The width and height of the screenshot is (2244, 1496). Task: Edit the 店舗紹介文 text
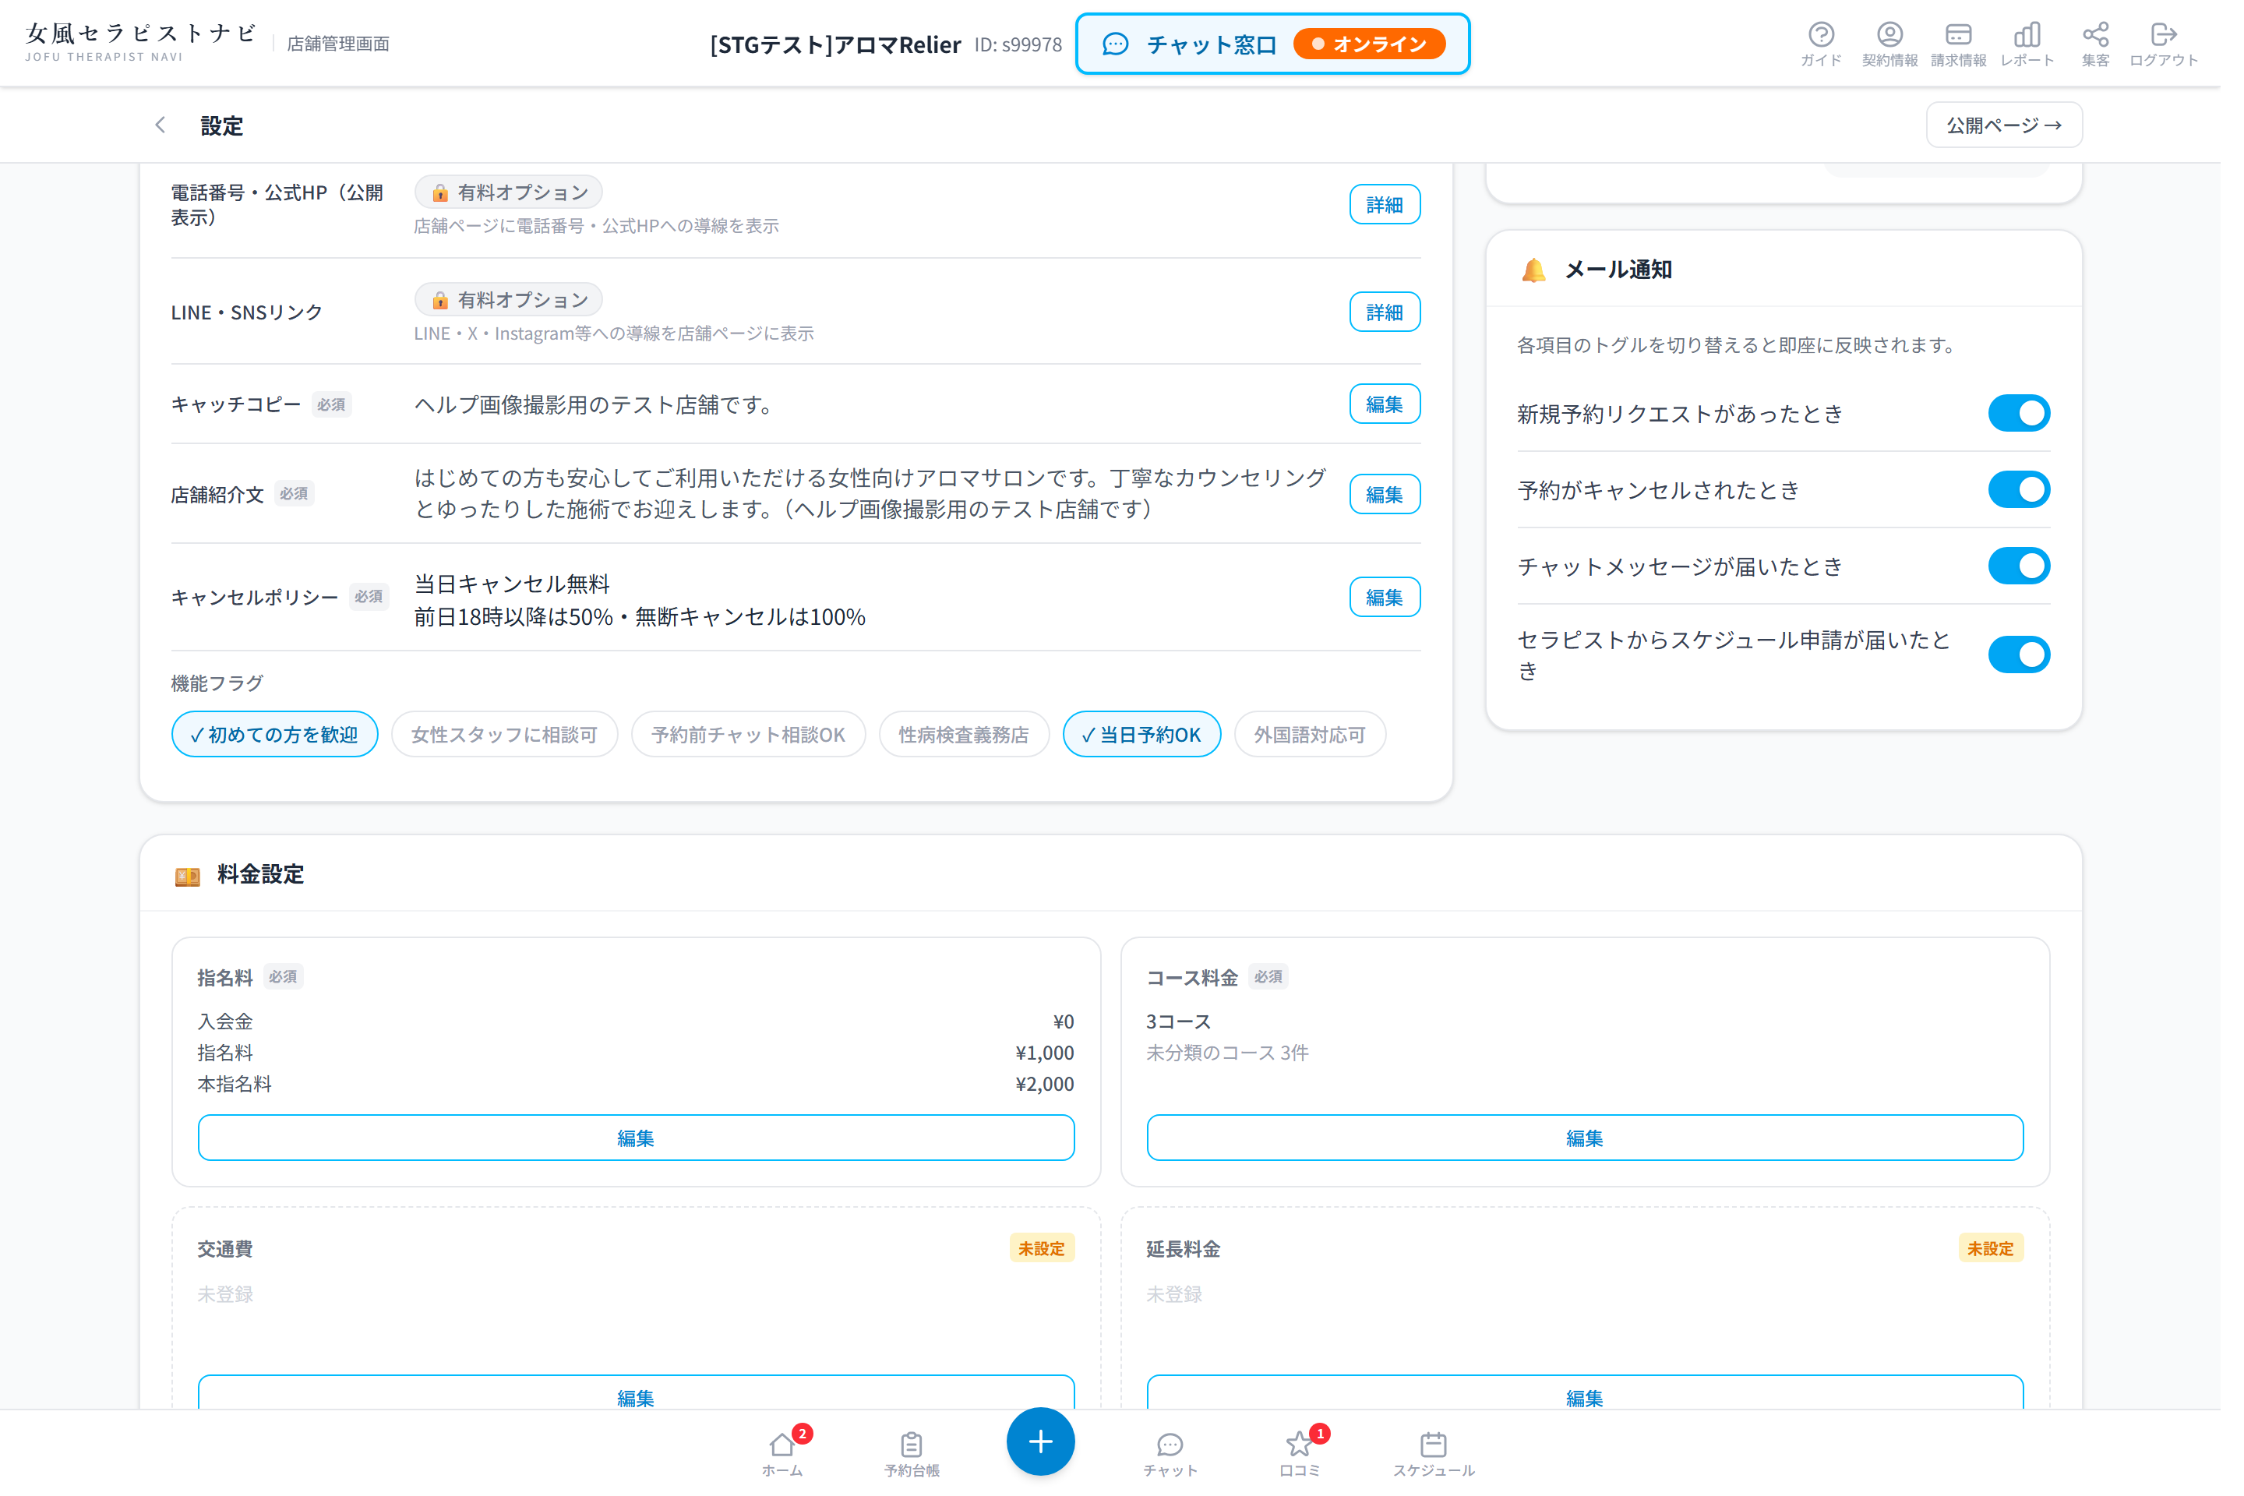1399,499
